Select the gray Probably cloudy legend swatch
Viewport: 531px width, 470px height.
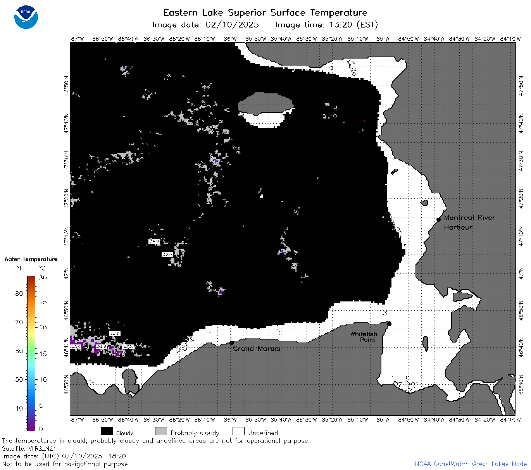161,431
